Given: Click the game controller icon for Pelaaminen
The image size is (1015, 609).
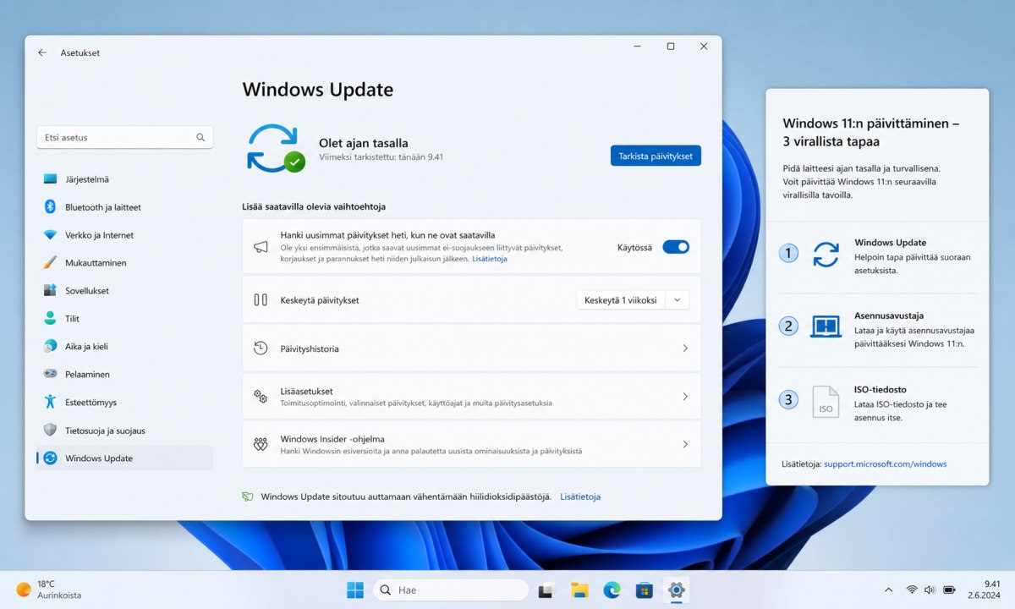Looking at the screenshot, I should tap(50, 375).
